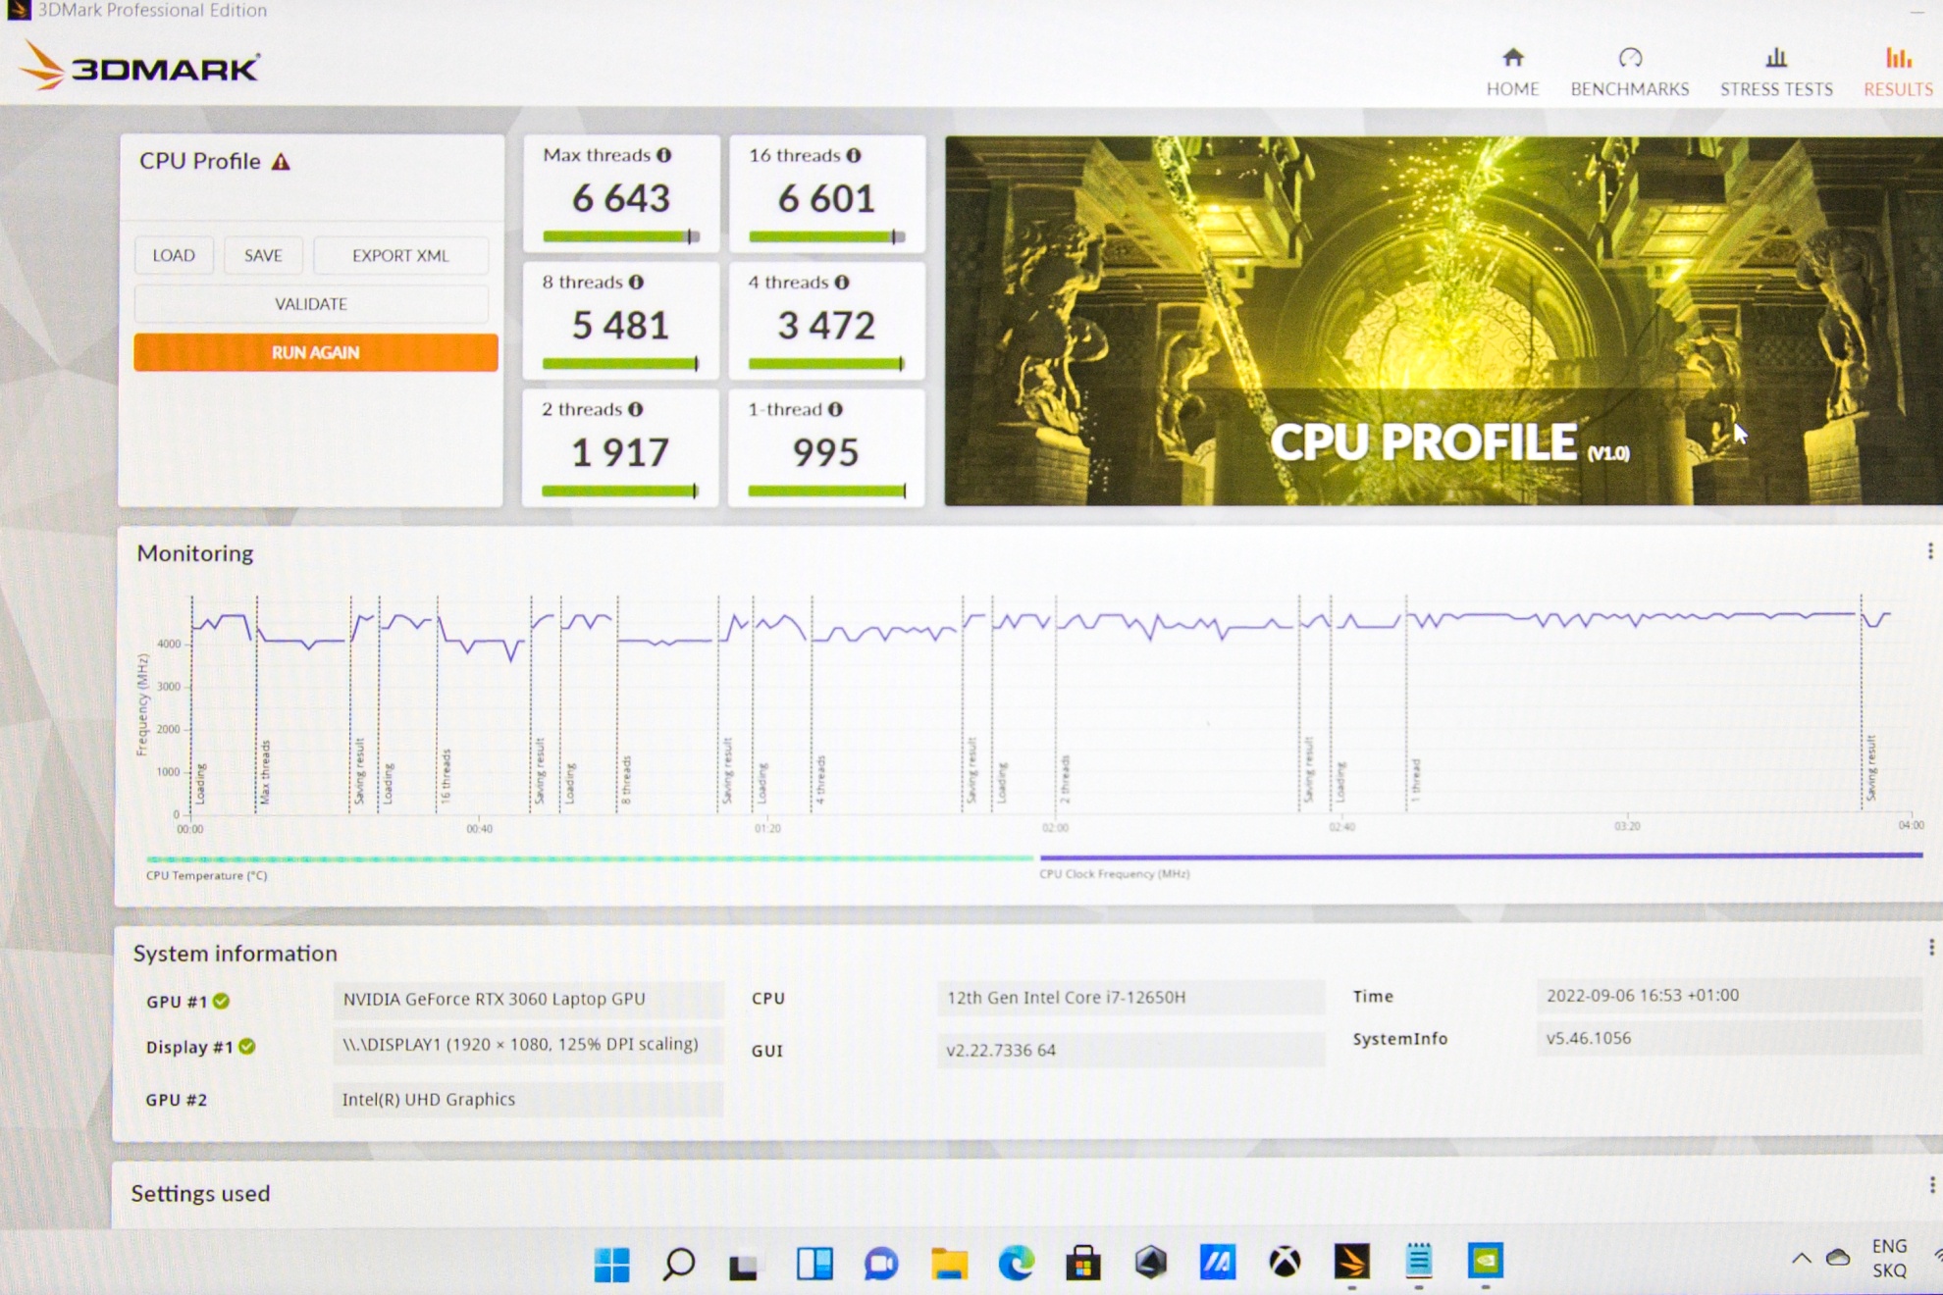1943x1295 pixels.
Task: Open System information three-dot options menu
Action: 1930,947
